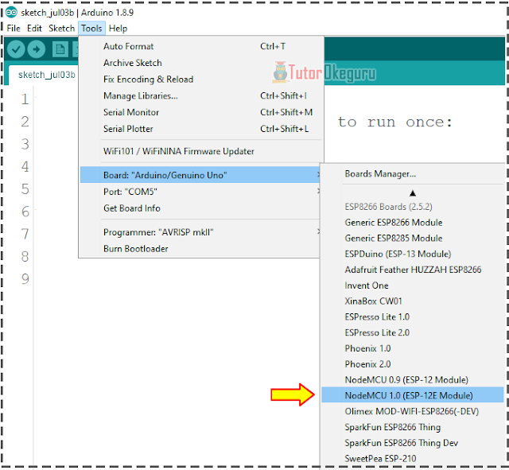Viewport: 509px width, 470px height.
Task: Click the Verify checkmark button
Action: [16, 49]
